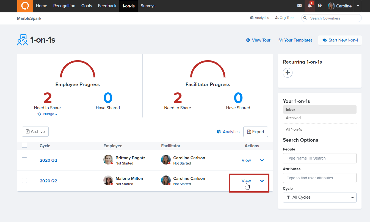
Task: Open Analytics in the top sub-navigation bar
Action: point(259,18)
